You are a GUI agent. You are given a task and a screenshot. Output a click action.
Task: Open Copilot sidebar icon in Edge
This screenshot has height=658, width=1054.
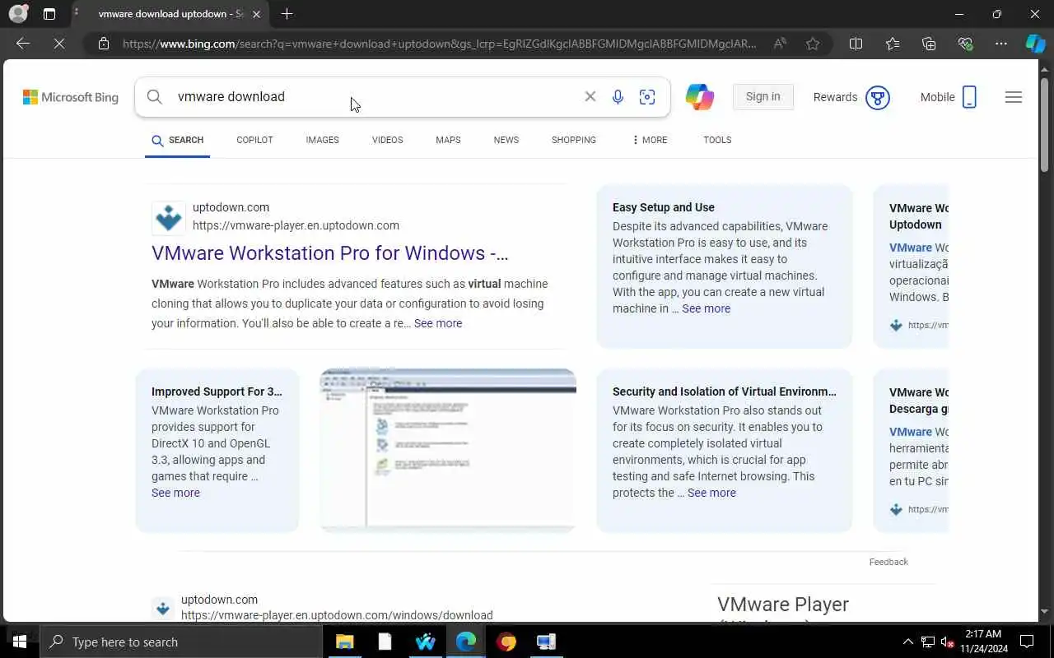(1035, 44)
